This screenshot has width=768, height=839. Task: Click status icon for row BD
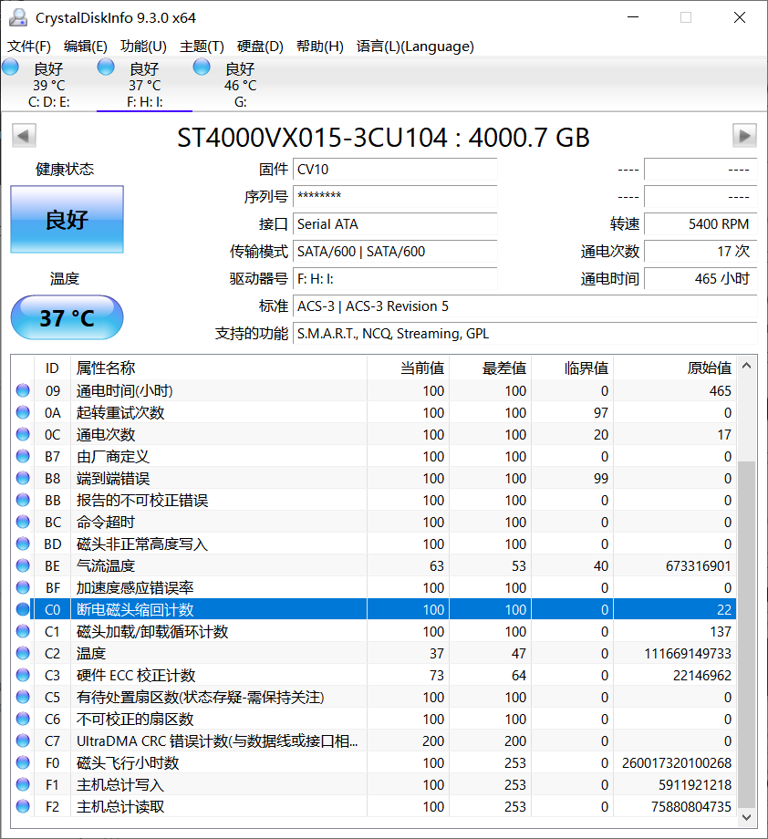tap(23, 544)
